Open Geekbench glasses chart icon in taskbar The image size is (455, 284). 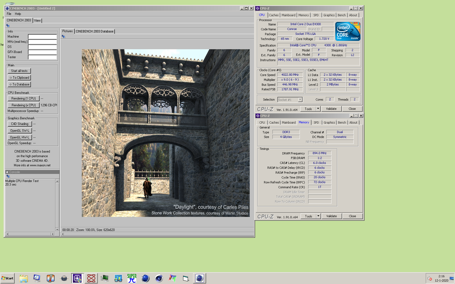coord(118,278)
